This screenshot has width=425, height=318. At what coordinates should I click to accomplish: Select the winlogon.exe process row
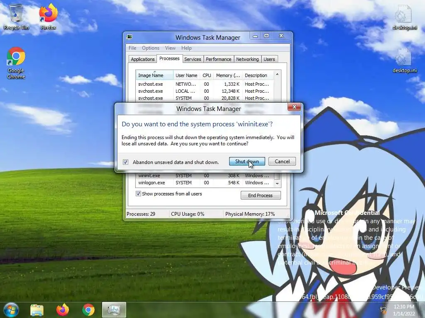coord(204,183)
